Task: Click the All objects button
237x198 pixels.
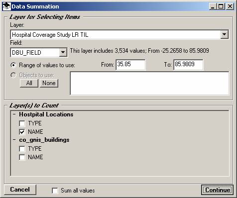Action: [29, 83]
